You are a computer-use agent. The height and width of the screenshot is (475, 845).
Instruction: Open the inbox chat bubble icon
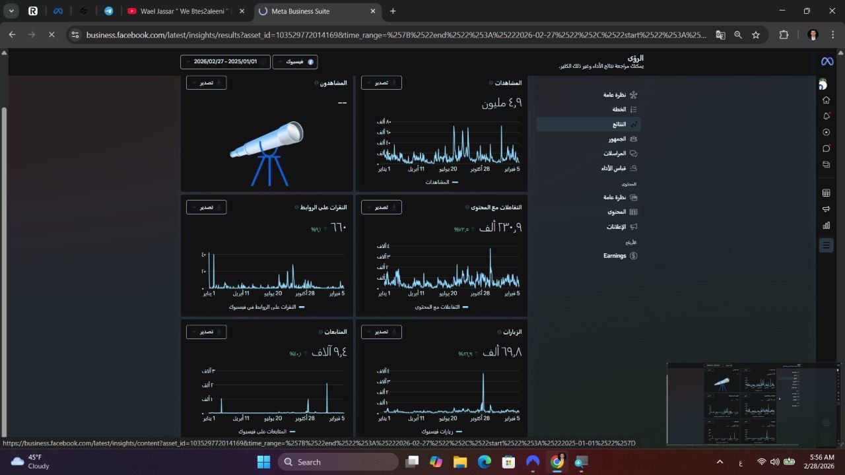[826, 148]
